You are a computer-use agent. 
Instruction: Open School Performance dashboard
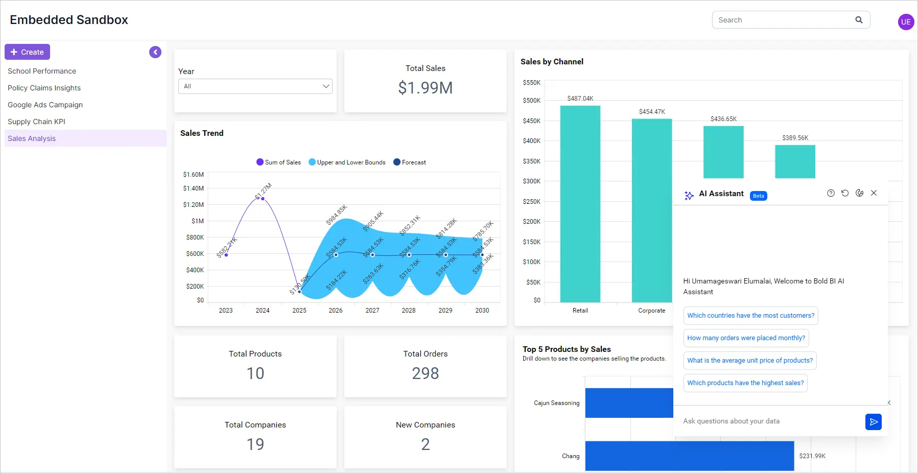click(42, 71)
